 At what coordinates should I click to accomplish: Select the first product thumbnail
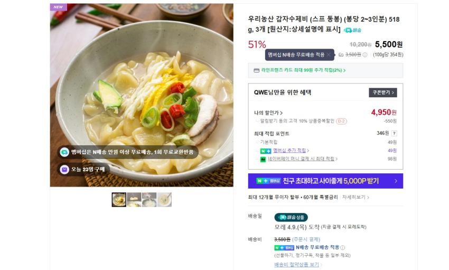(119, 200)
